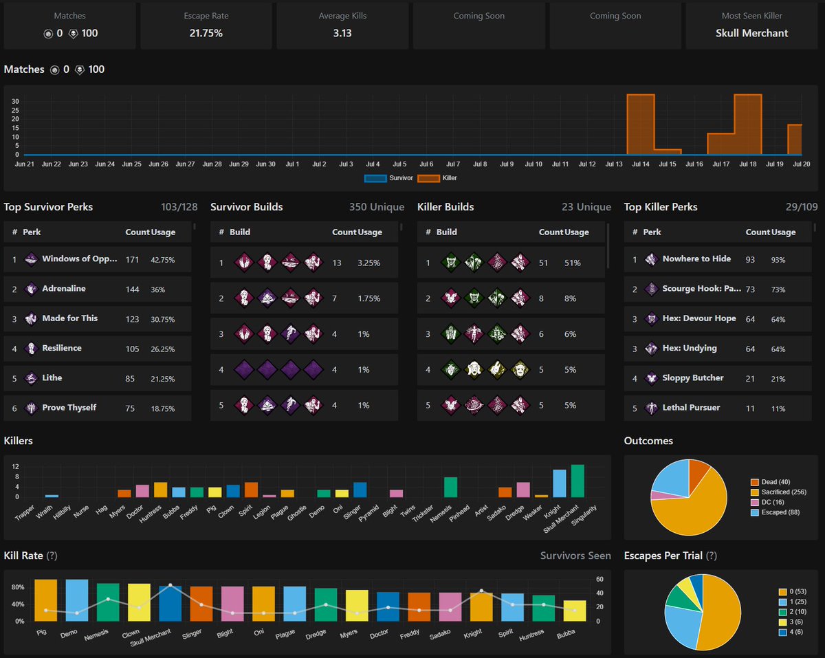The image size is (825, 658).
Task: Open the Escapes Per Trial help (?)
Action: [x=712, y=556]
